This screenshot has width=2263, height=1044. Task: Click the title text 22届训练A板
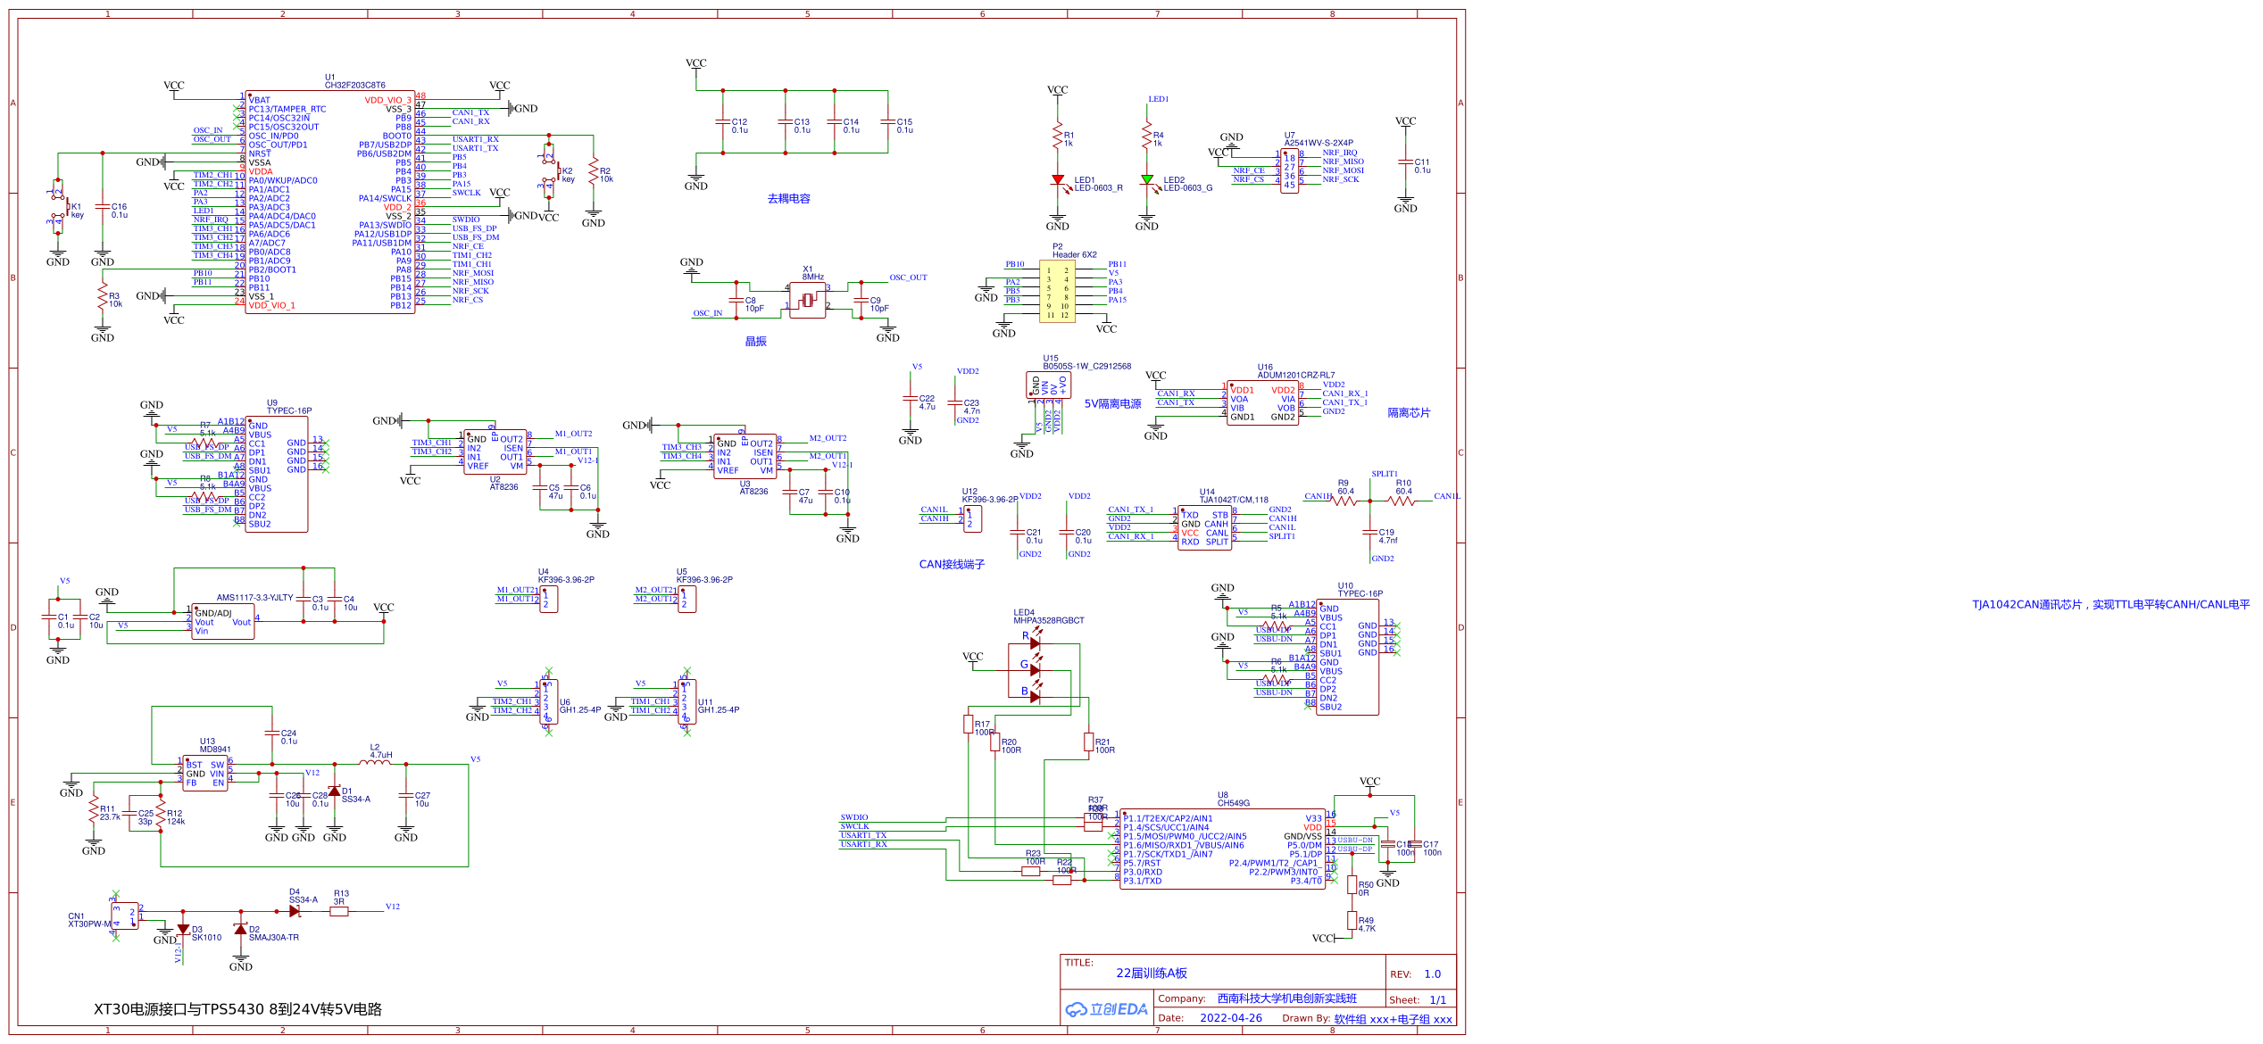(x=1152, y=974)
